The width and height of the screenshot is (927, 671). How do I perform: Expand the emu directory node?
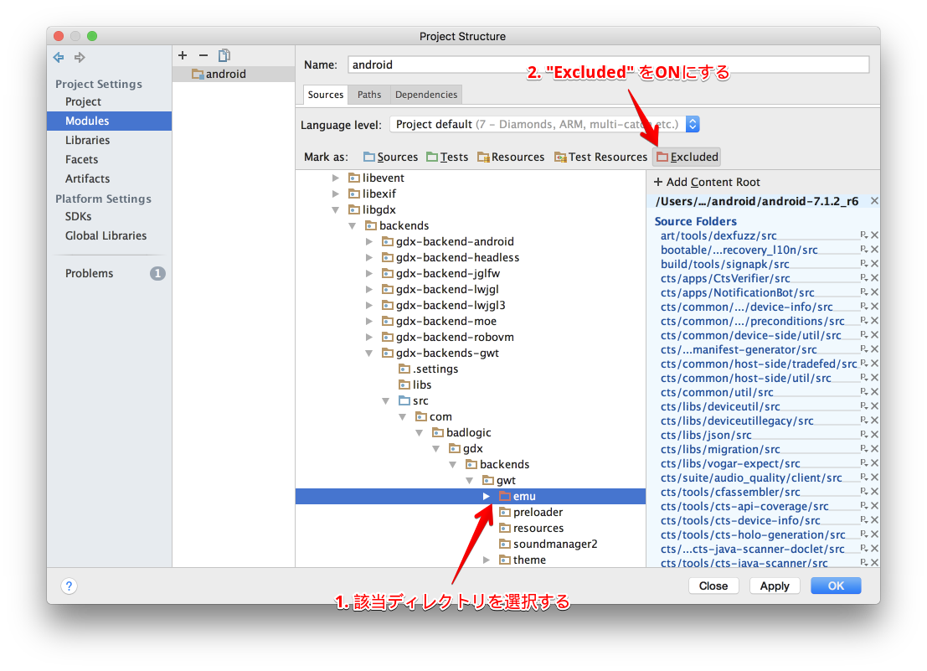click(x=486, y=496)
